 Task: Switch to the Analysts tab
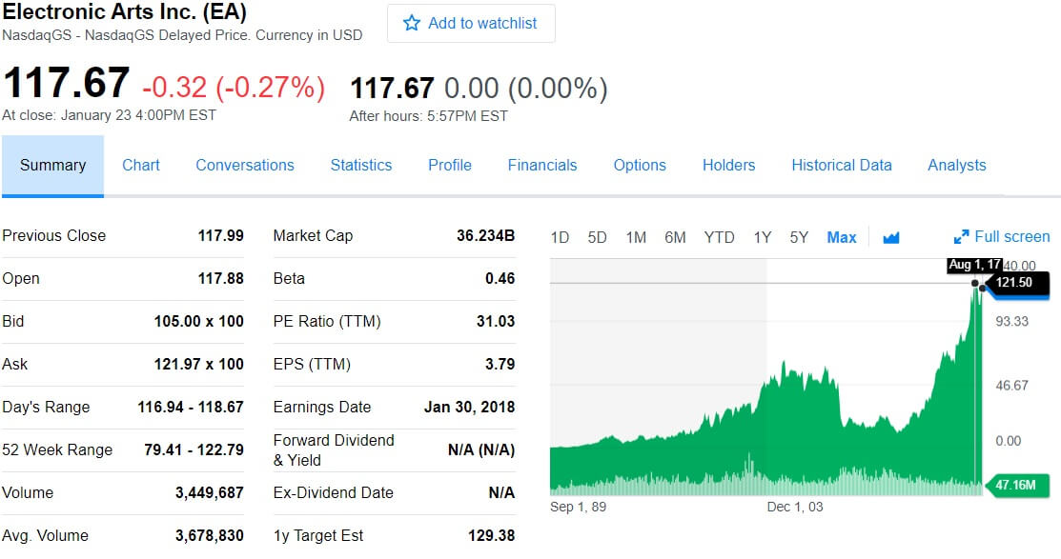click(x=957, y=165)
